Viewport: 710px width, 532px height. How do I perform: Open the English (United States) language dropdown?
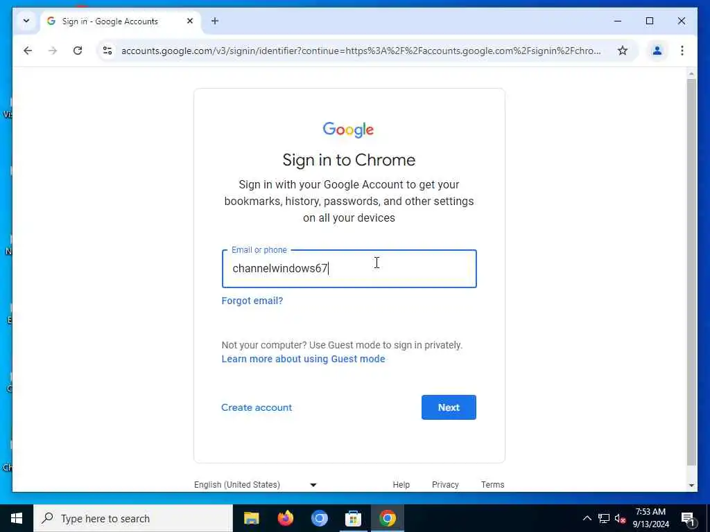pyautogui.click(x=256, y=484)
